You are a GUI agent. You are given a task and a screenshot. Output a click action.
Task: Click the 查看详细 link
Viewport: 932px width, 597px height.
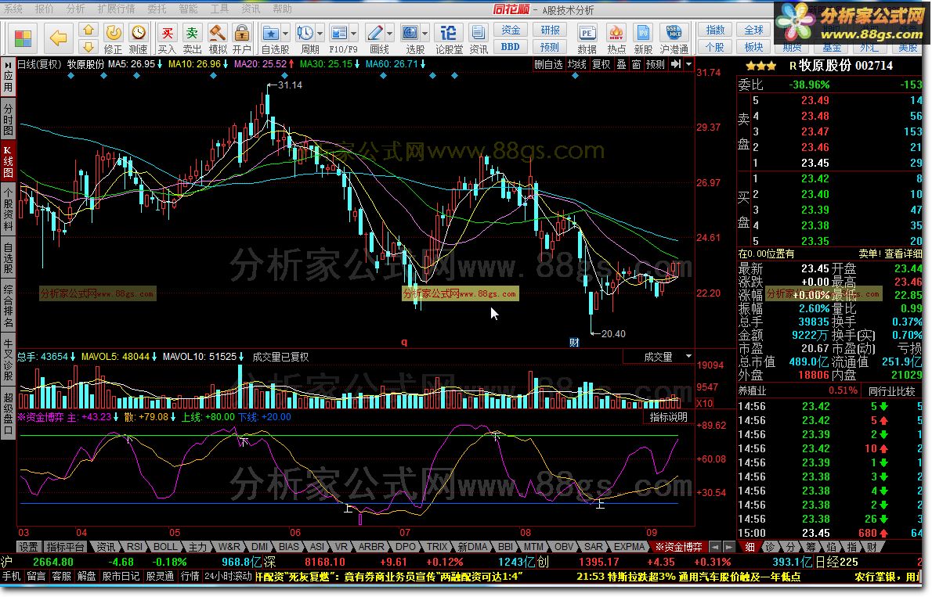[x=903, y=254]
